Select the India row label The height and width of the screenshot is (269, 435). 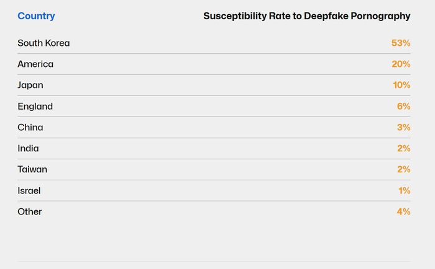[28, 149]
